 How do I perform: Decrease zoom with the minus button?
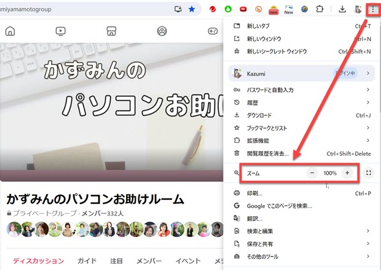[x=312, y=174]
